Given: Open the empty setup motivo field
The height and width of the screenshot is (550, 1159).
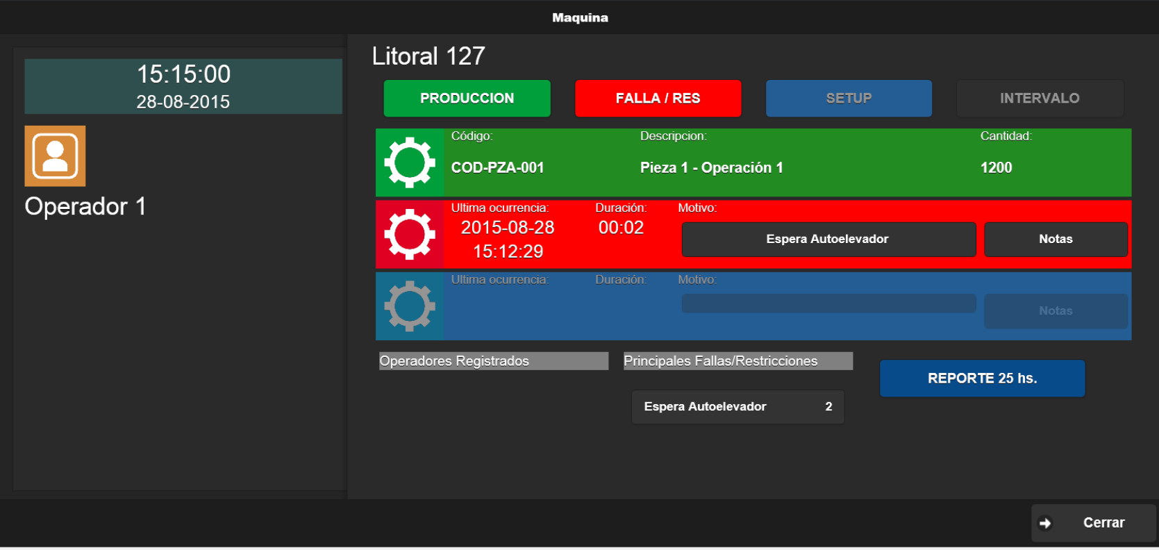Looking at the screenshot, I should click(828, 303).
